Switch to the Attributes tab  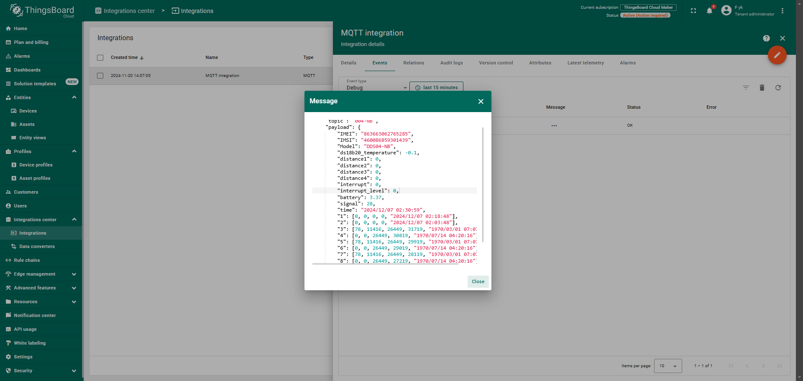(x=540, y=63)
